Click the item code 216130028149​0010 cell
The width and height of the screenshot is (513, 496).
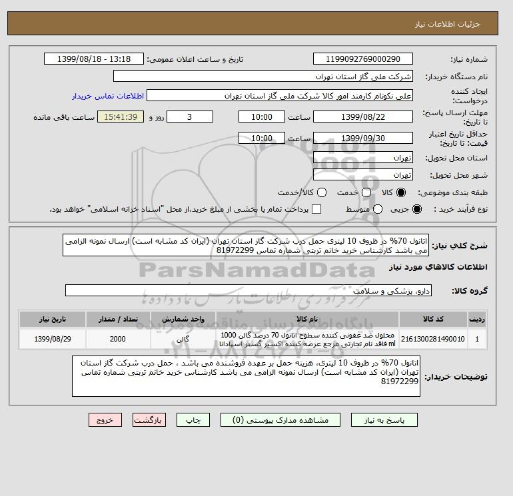[433, 339]
